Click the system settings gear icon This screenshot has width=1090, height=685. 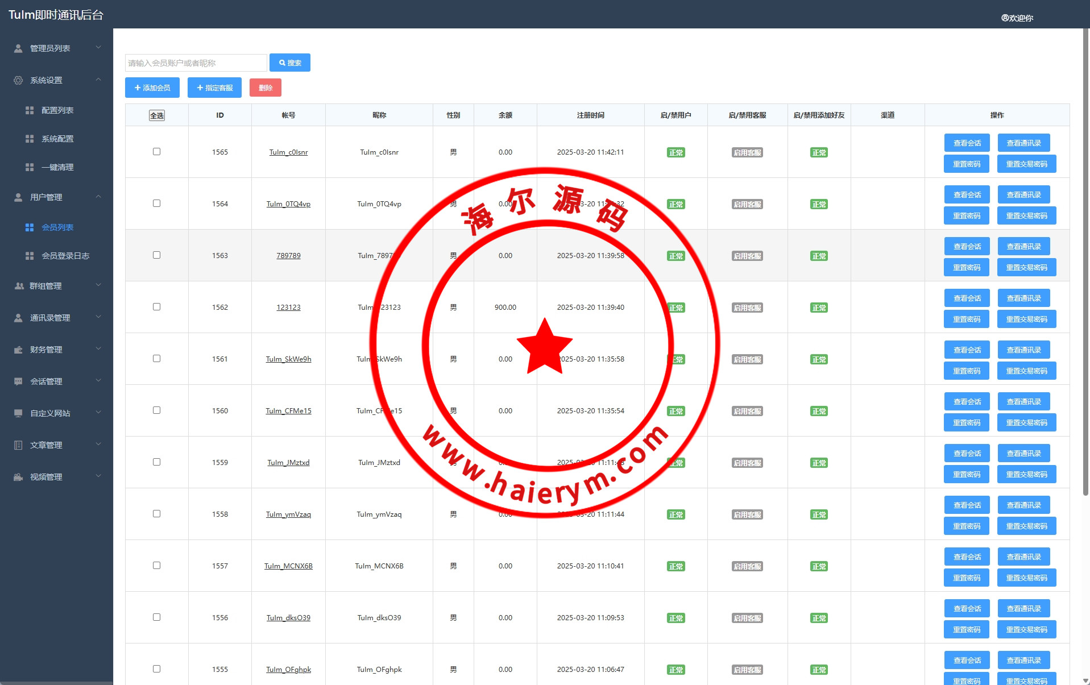pyautogui.click(x=18, y=80)
